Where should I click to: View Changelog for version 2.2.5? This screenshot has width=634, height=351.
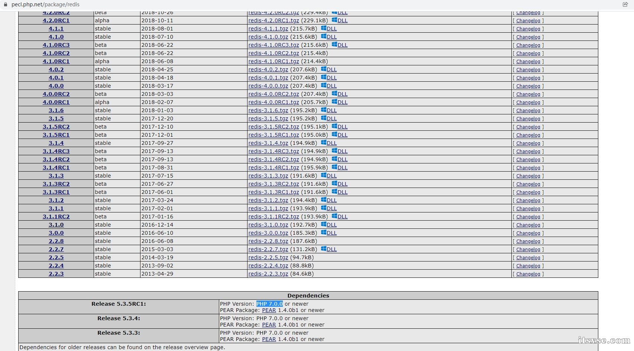(528, 258)
